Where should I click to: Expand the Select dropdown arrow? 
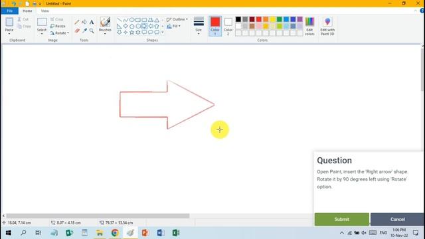(42, 34)
